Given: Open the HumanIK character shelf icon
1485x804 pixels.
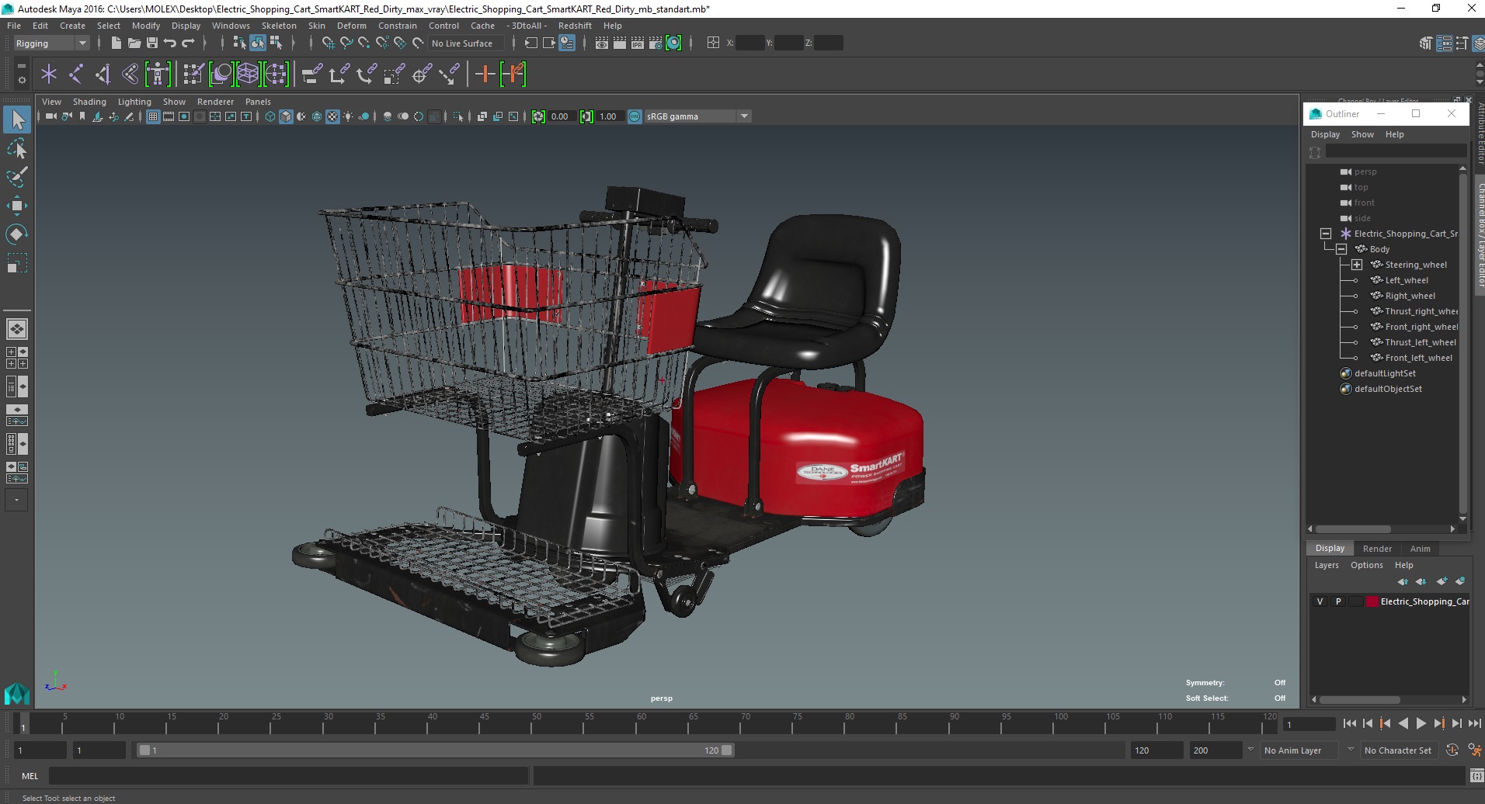Looking at the screenshot, I should [x=158, y=75].
